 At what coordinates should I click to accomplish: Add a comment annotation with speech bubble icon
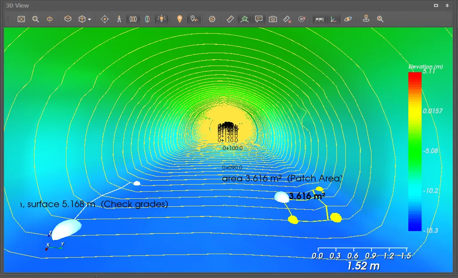click(258, 19)
